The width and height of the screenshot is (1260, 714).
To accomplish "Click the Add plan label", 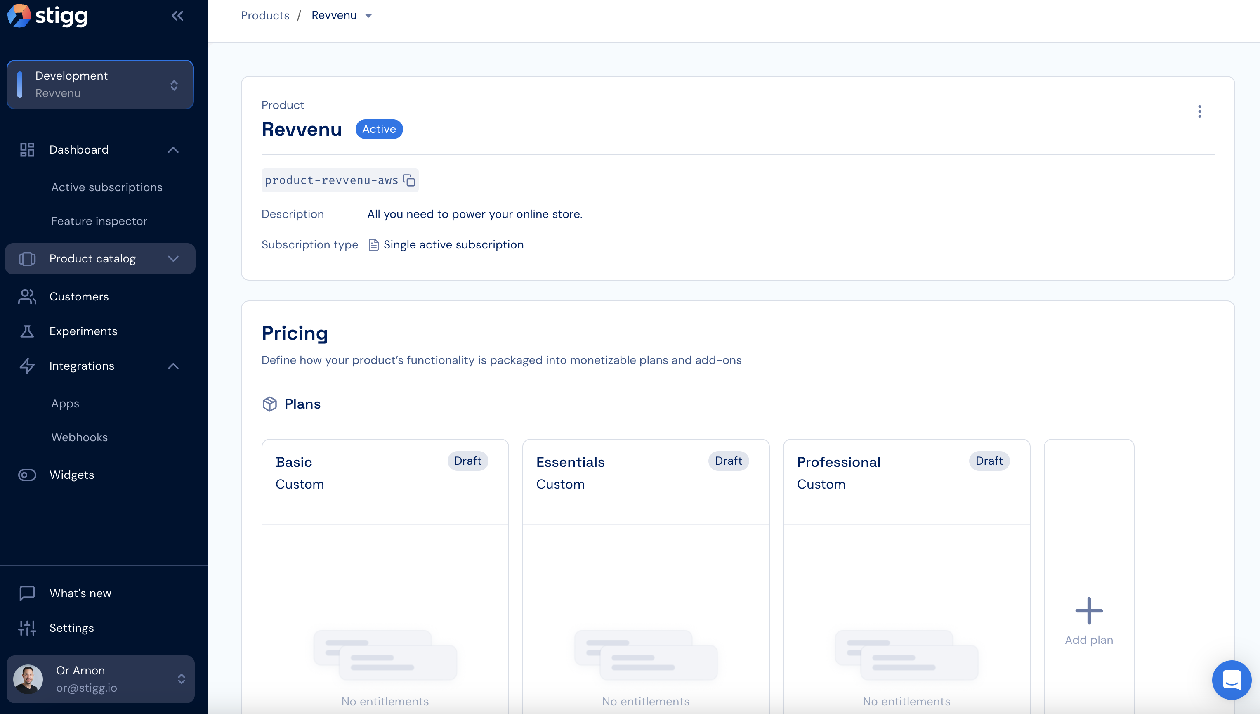I will [x=1089, y=639].
